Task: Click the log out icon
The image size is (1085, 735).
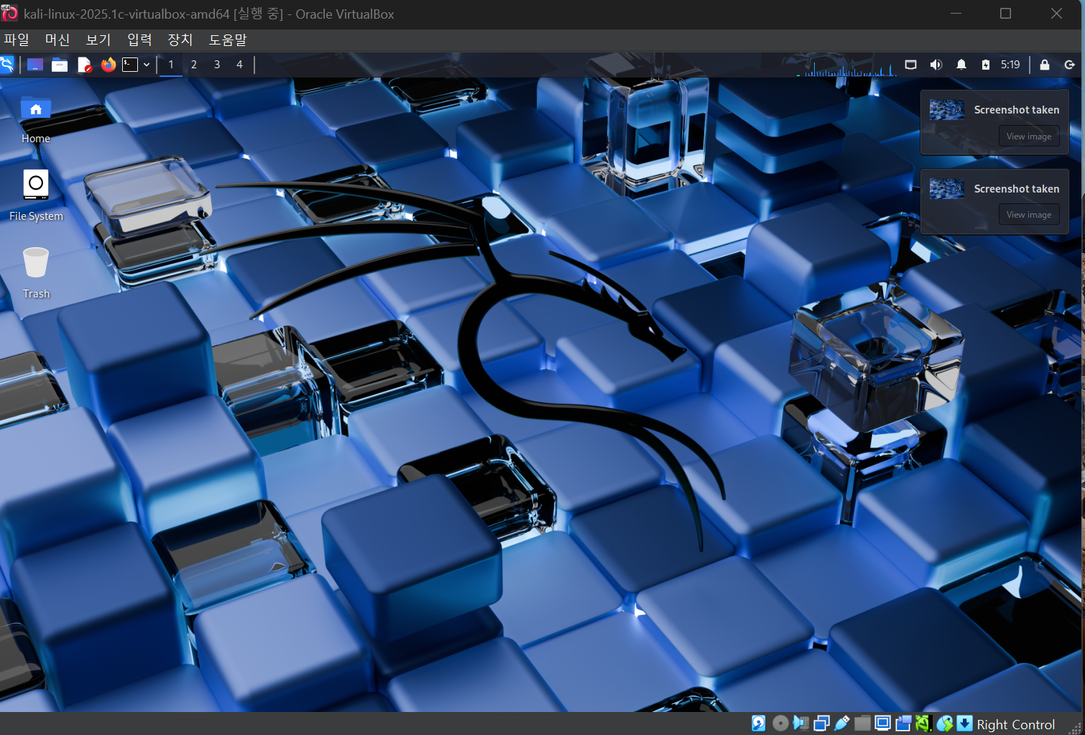Action: [1069, 65]
